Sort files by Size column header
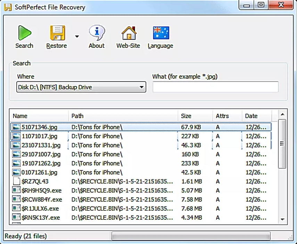Image resolution: width=297 pixels, height=244 pixels. tap(186, 116)
